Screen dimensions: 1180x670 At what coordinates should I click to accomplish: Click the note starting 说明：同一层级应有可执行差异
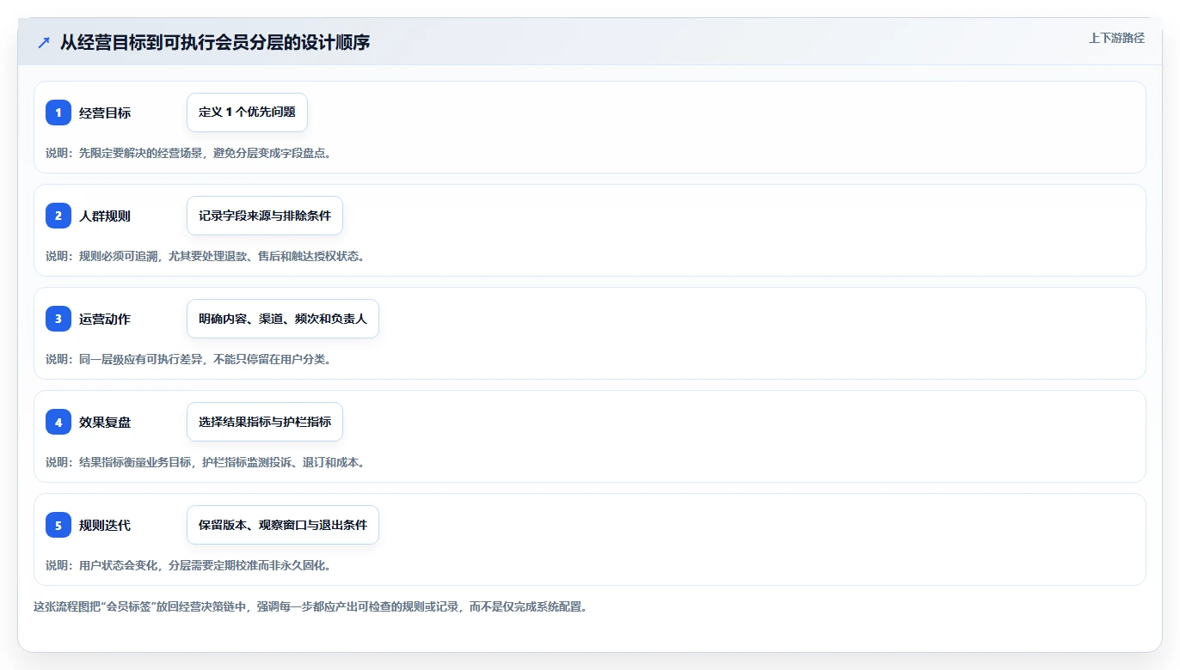[188, 359]
